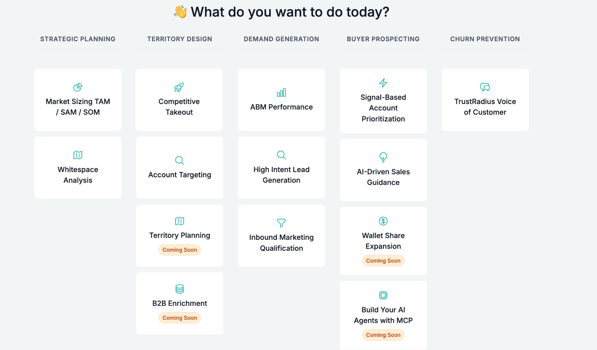The image size is (597, 350).
Task: Click the lightning bolt Signal-Based Prioritization icon
Action: click(383, 83)
